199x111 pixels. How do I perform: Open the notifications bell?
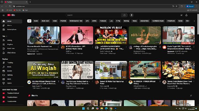pos(187,15)
